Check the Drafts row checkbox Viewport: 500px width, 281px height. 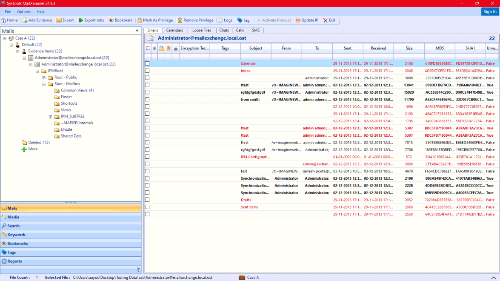[147, 200]
